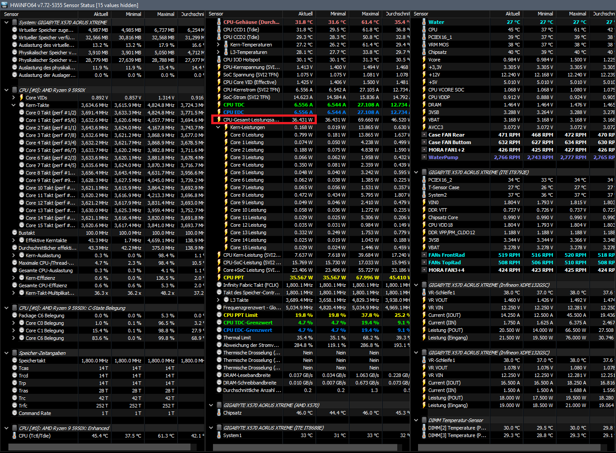
Task: Click the Aktuell column header in the left panel
Action: 94,14
